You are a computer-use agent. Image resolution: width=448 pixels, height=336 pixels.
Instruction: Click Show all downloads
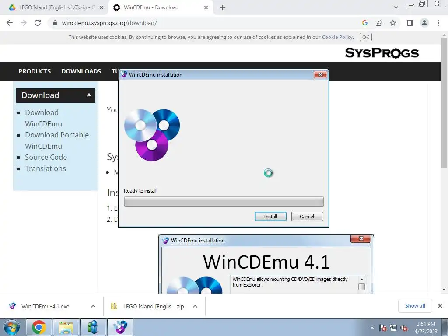(x=415, y=306)
